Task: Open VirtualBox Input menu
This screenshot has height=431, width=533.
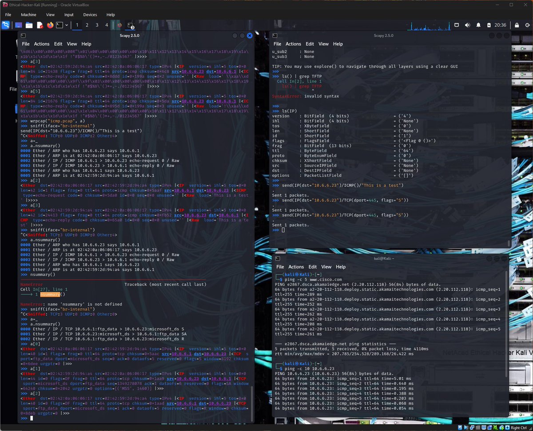Action: (x=69, y=15)
